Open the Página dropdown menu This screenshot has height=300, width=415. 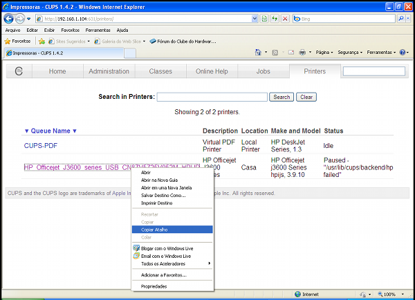324,53
